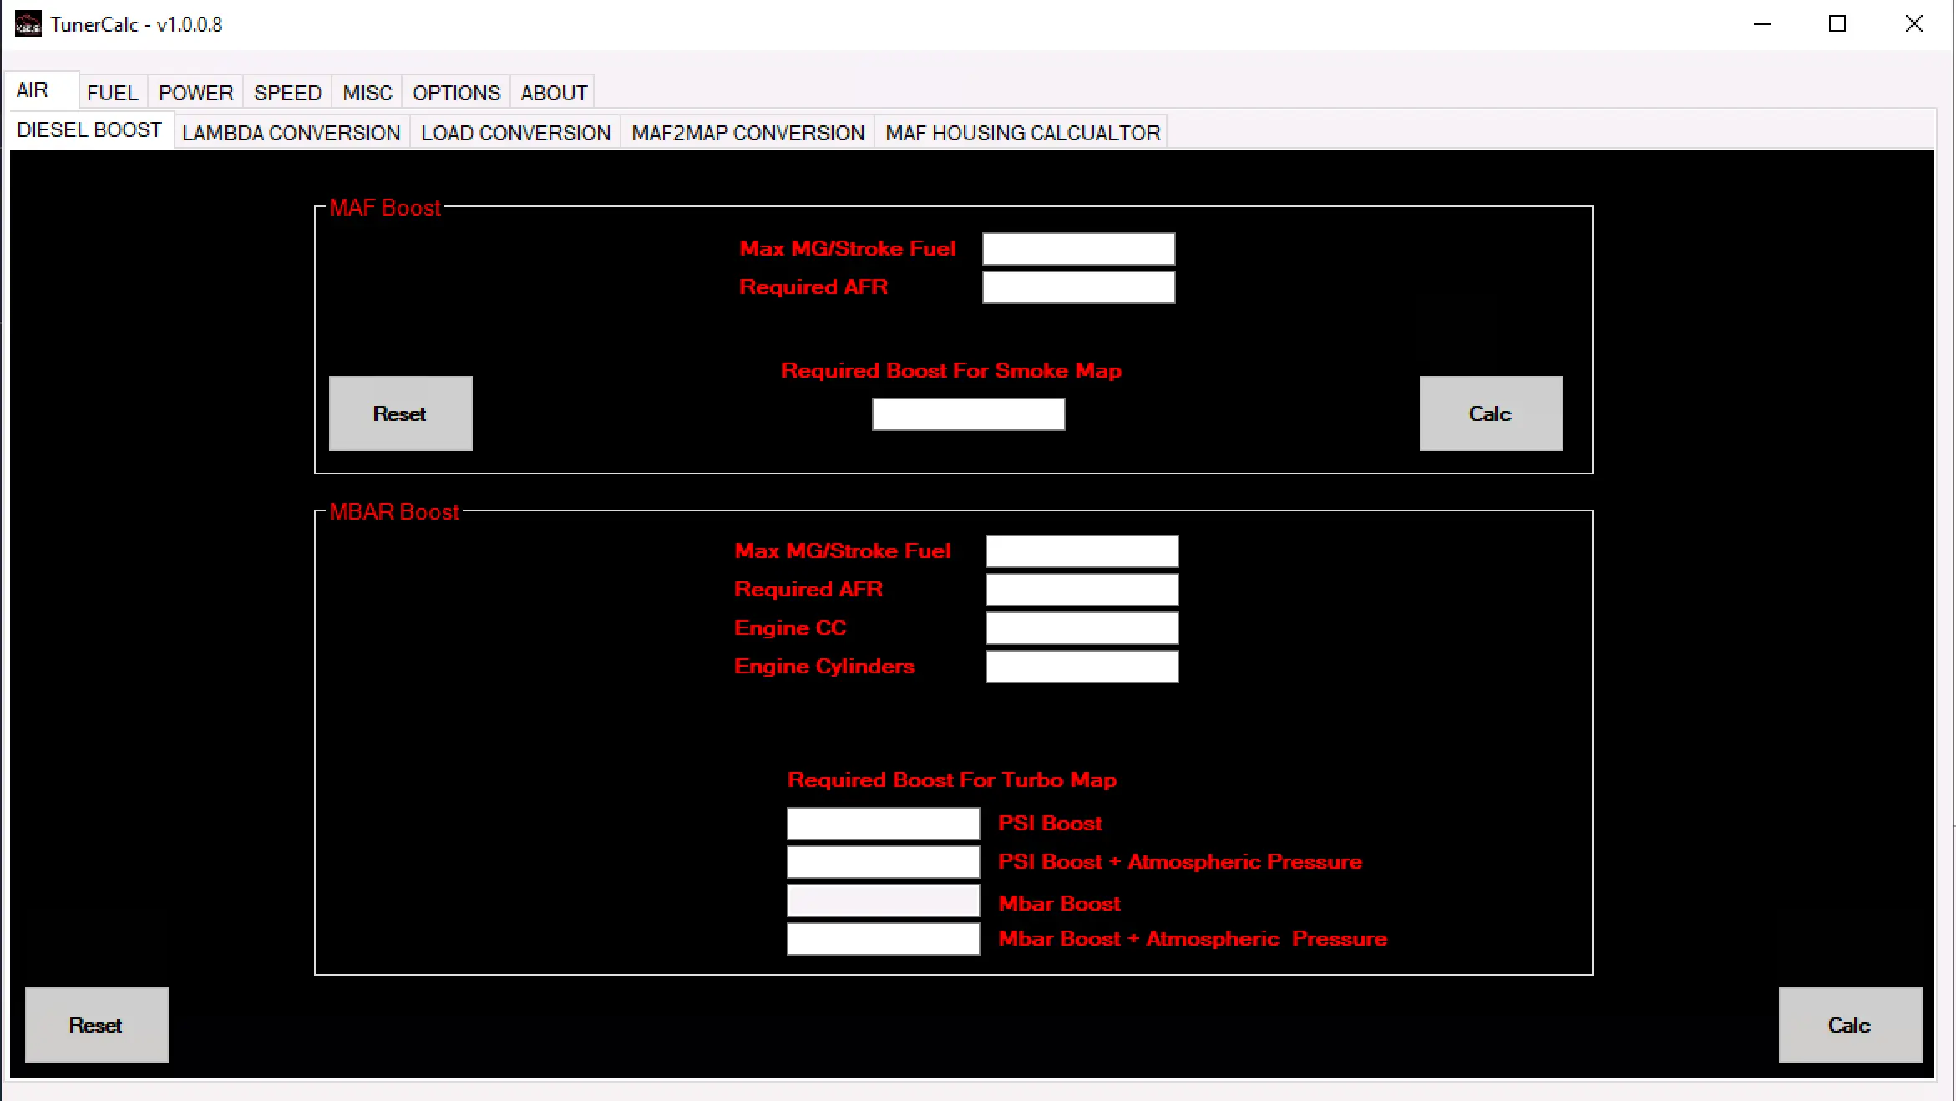Click the Max MG/Stroke Fuel field in MAF Boost
This screenshot has width=1956, height=1101.
(1078, 248)
